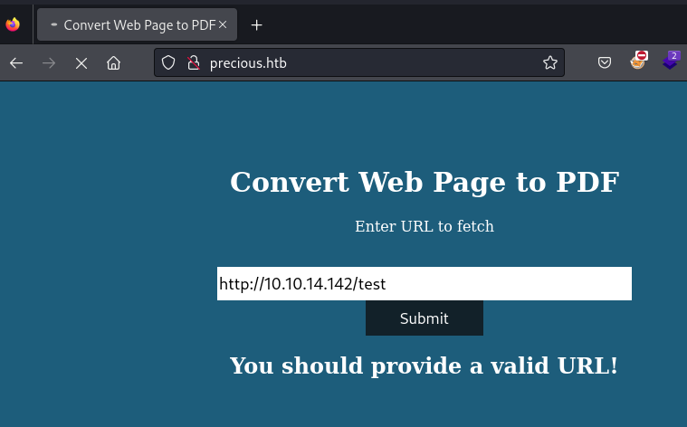The height and width of the screenshot is (427, 687).
Task: Focus the URL to fetch input field
Action: 425,283
